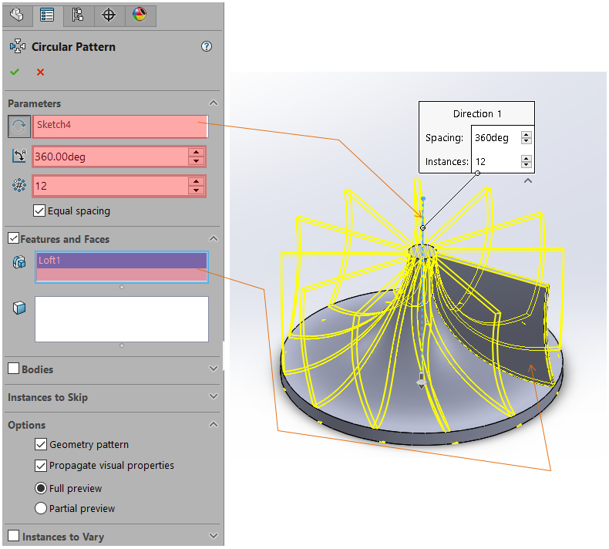This screenshot has width=609, height=549.
Task: Toggle the Equal spacing checkbox
Action: [40, 211]
